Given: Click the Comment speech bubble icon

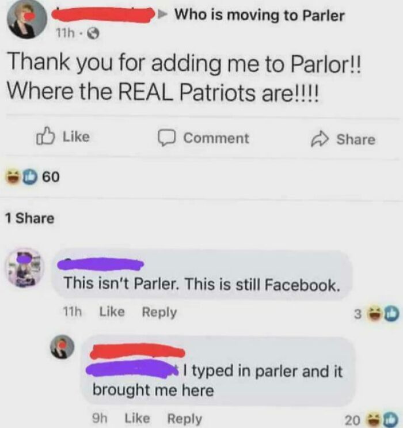Looking at the screenshot, I should click(166, 138).
